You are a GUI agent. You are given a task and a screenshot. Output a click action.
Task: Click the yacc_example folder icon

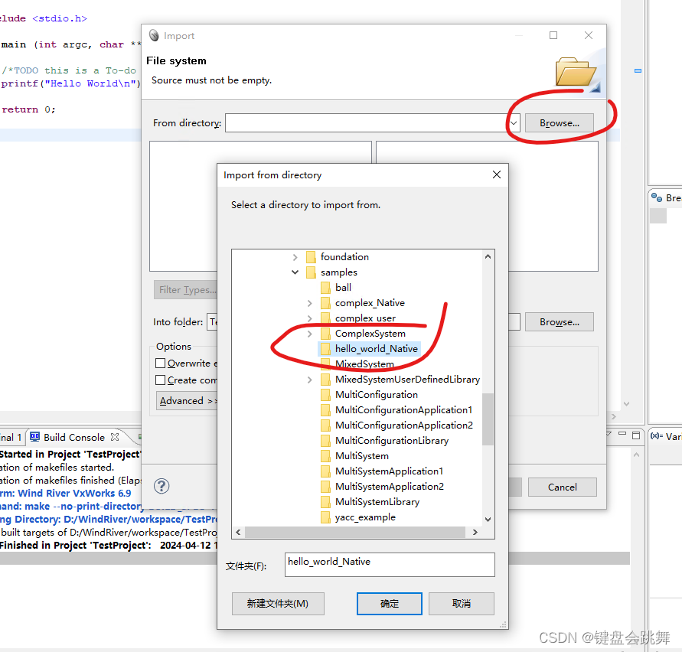coord(325,517)
